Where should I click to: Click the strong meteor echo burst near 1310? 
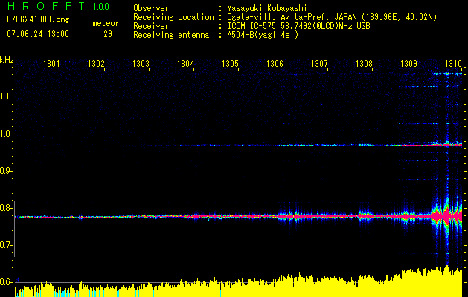(447, 215)
